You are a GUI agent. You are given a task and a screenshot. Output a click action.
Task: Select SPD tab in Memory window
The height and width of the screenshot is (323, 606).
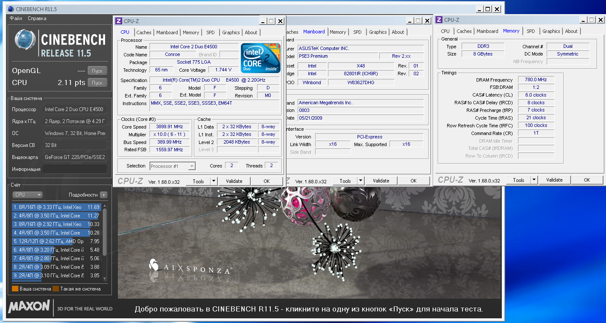(x=531, y=31)
